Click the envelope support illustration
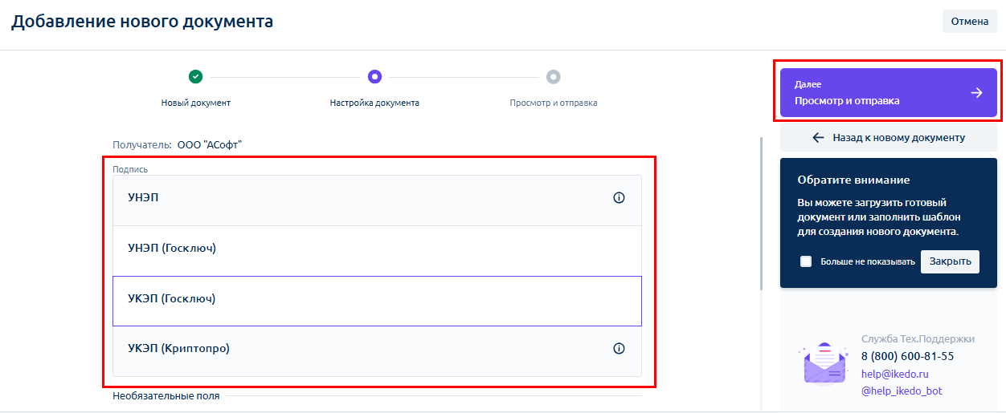Image resolution: width=1006 pixels, height=413 pixels. [824, 362]
